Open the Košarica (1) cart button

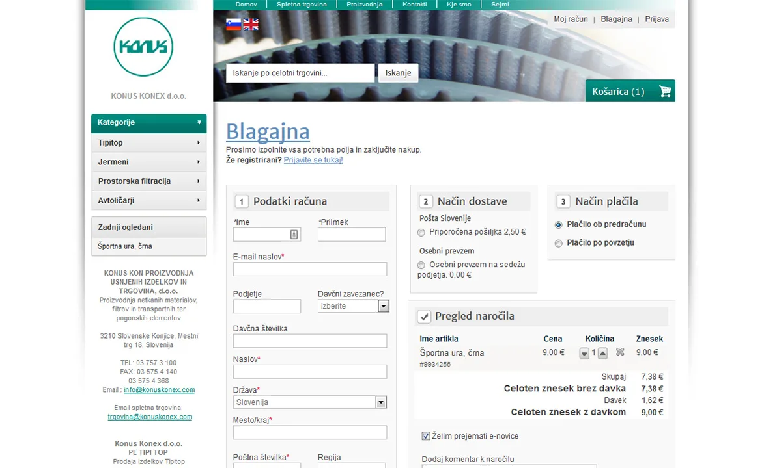(x=630, y=91)
